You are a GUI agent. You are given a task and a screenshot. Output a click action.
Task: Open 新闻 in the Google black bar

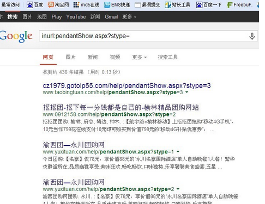pyautogui.click(x=95, y=17)
